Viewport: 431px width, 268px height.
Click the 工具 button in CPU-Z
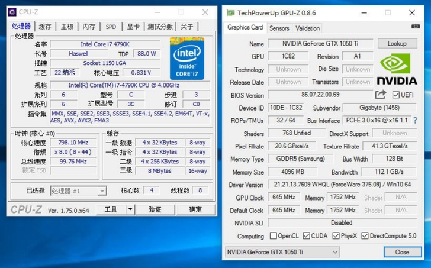[x=111, y=210]
